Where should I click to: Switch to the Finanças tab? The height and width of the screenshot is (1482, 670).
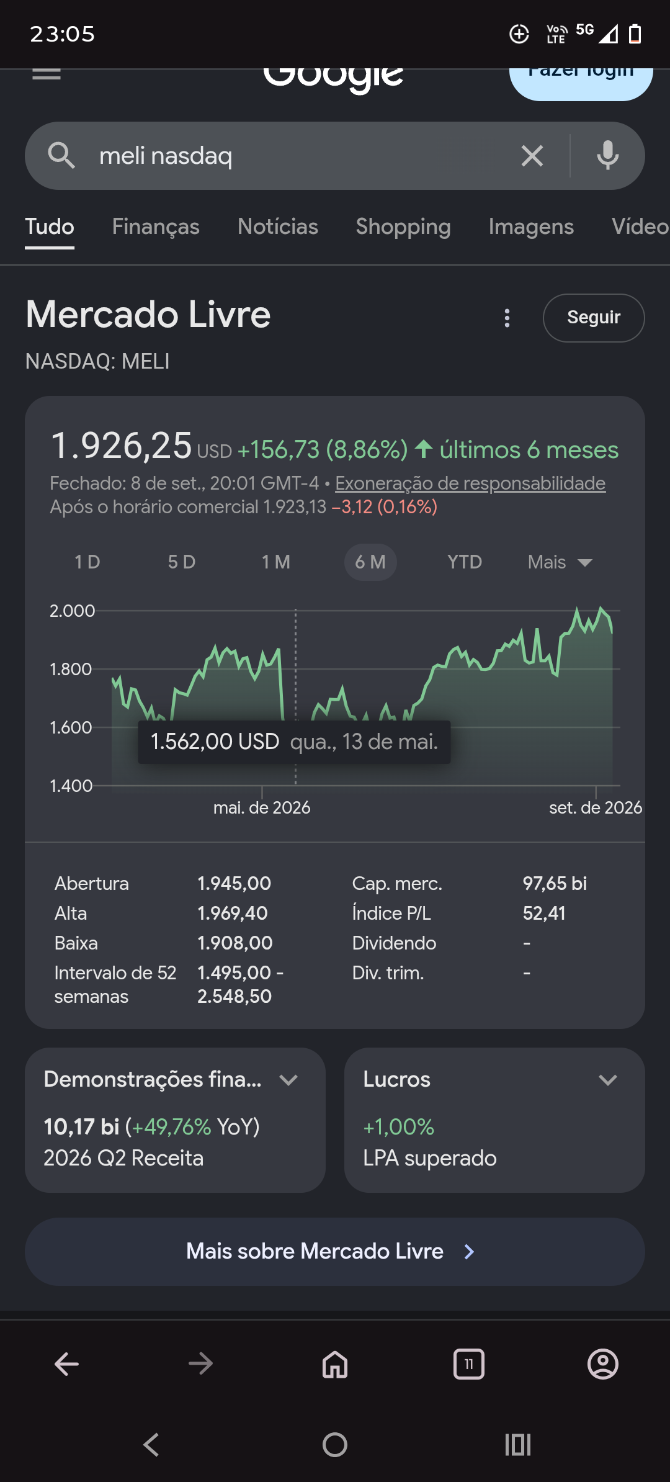(156, 227)
